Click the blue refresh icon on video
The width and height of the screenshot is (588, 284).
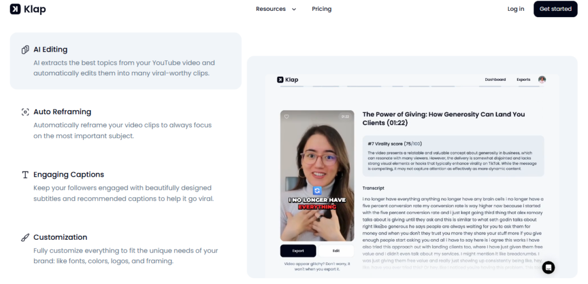click(x=317, y=190)
